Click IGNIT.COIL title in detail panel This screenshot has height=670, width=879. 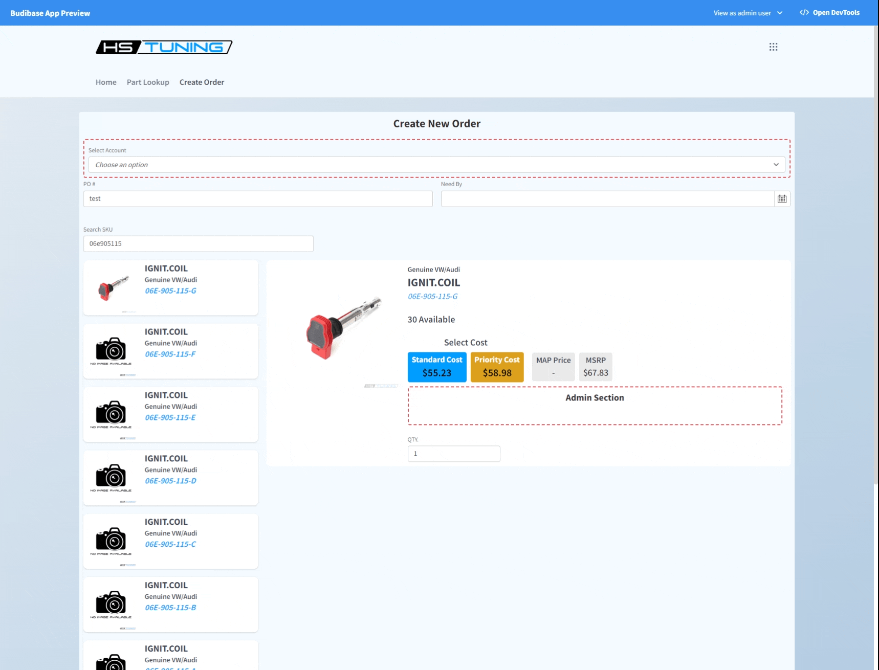pyautogui.click(x=433, y=283)
